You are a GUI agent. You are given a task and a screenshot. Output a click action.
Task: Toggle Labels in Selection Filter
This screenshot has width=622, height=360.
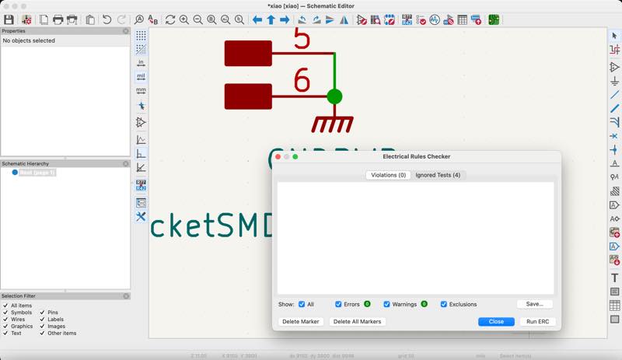[42, 319]
